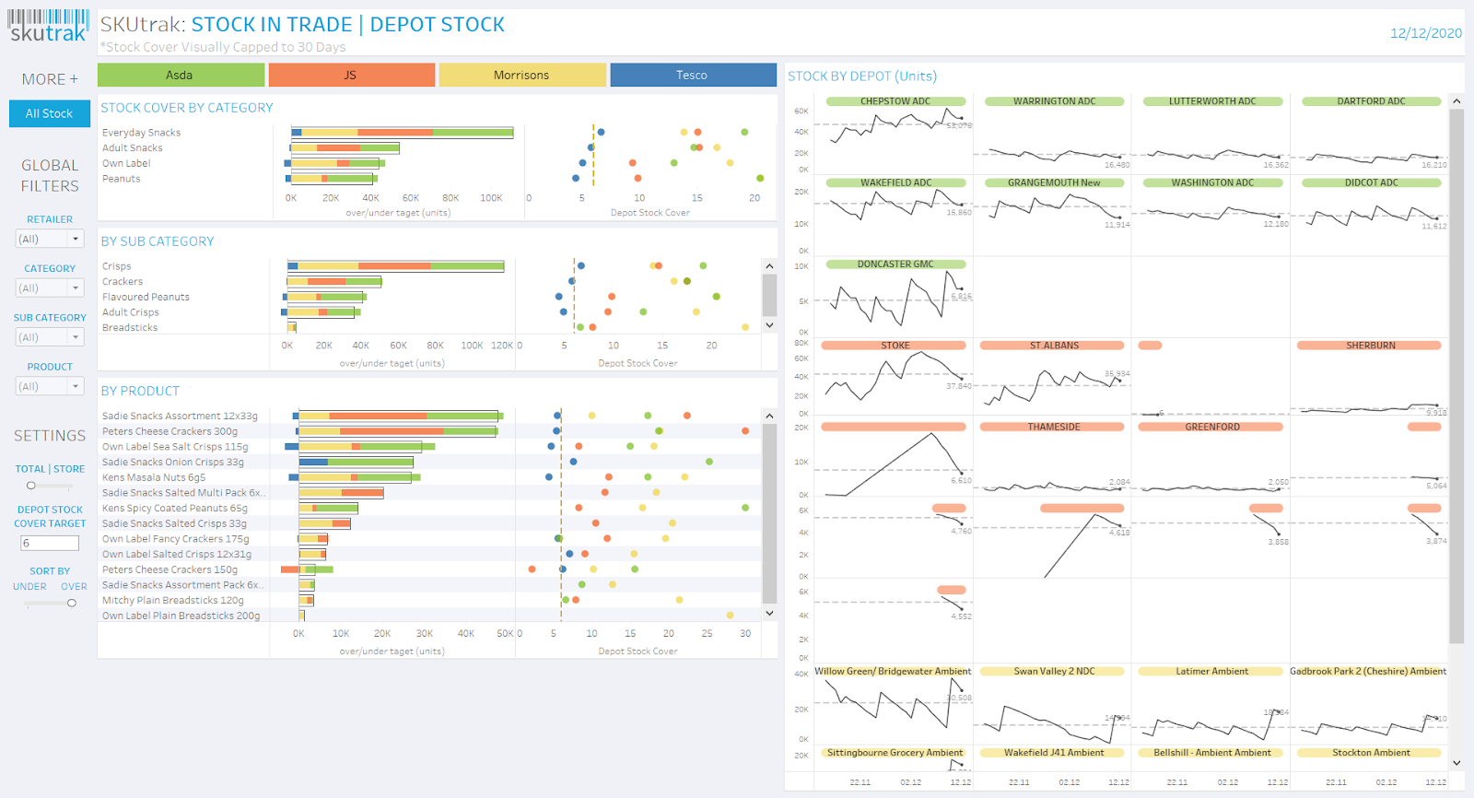The height and width of the screenshot is (798, 1474).
Task: Click the DONCASTER GMC depot header
Action: (x=895, y=264)
